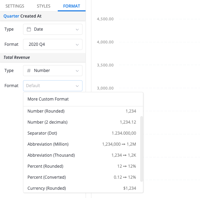The image size is (200, 198).
Task: Choose Abbreviation (Thousand) format
Action: 82,155
